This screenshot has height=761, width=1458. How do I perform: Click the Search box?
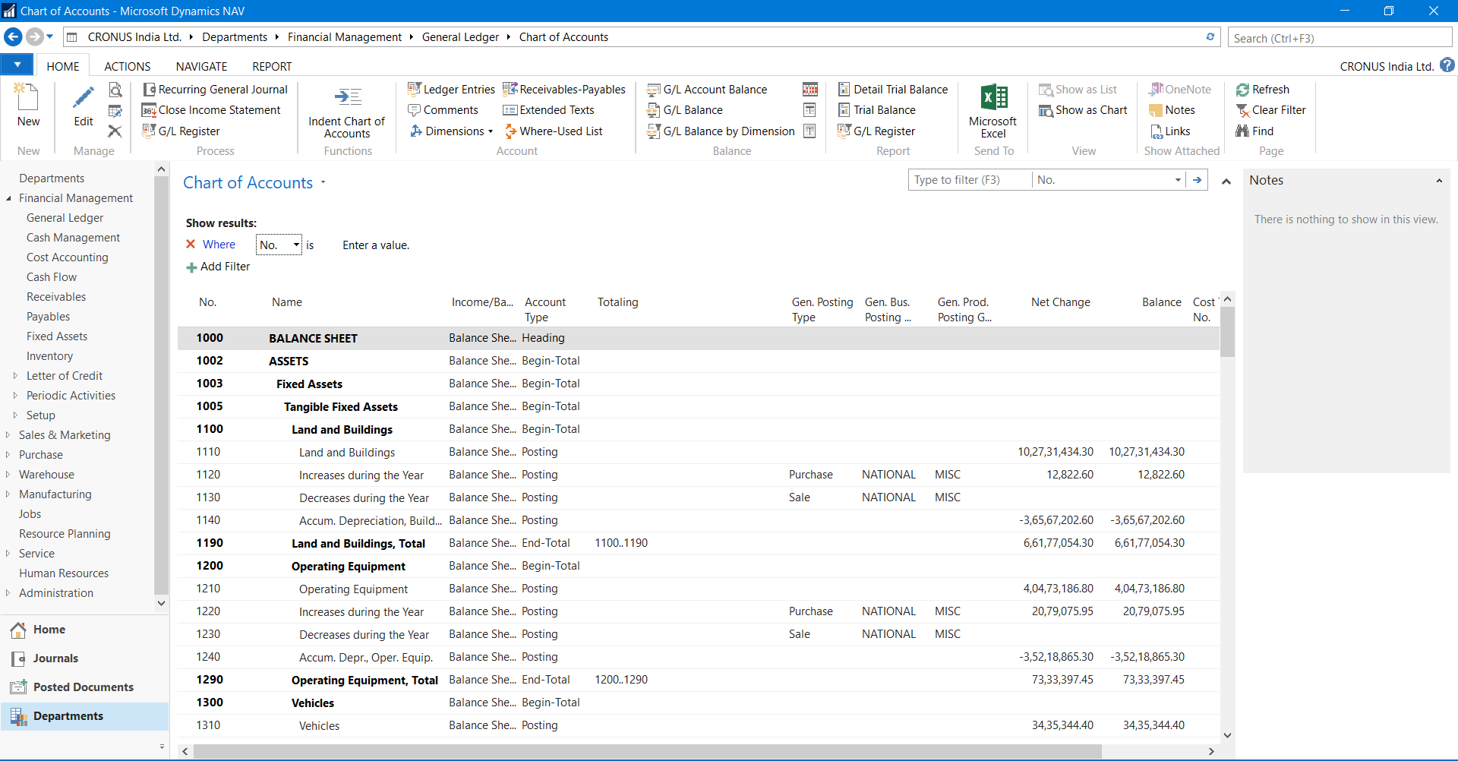point(1340,38)
